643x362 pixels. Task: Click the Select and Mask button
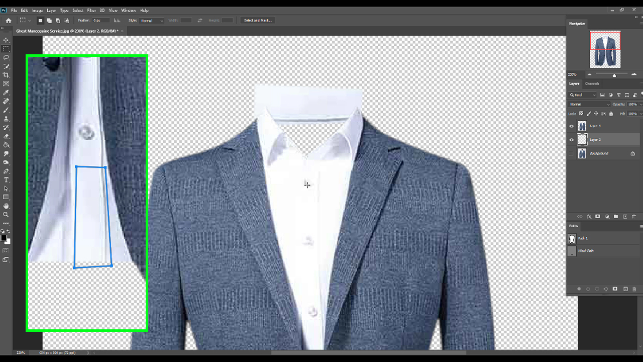(258, 21)
